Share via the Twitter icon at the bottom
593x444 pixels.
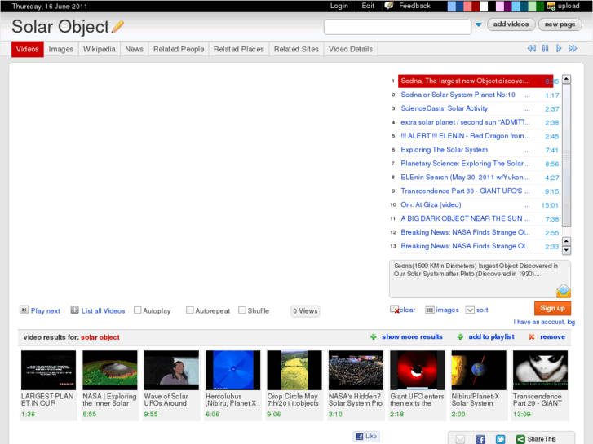coord(500,439)
